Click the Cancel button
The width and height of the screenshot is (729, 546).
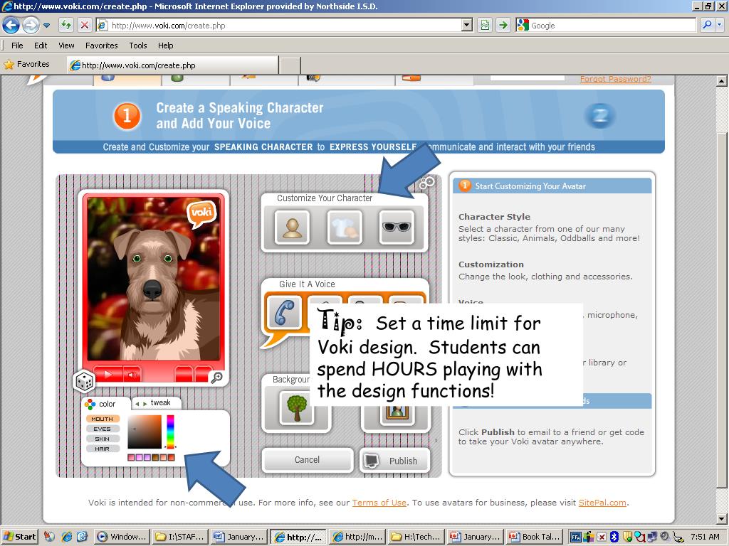pyautogui.click(x=307, y=460)
